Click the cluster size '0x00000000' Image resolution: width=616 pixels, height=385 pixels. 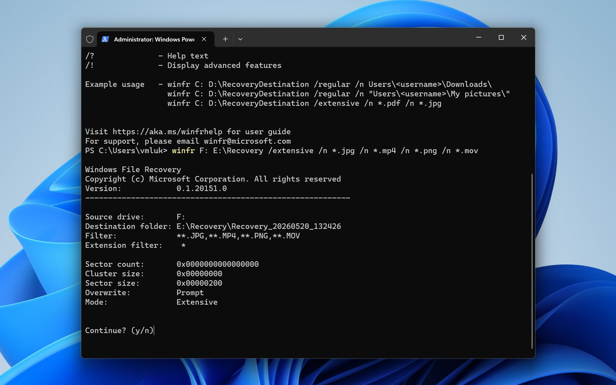(199, 274)
